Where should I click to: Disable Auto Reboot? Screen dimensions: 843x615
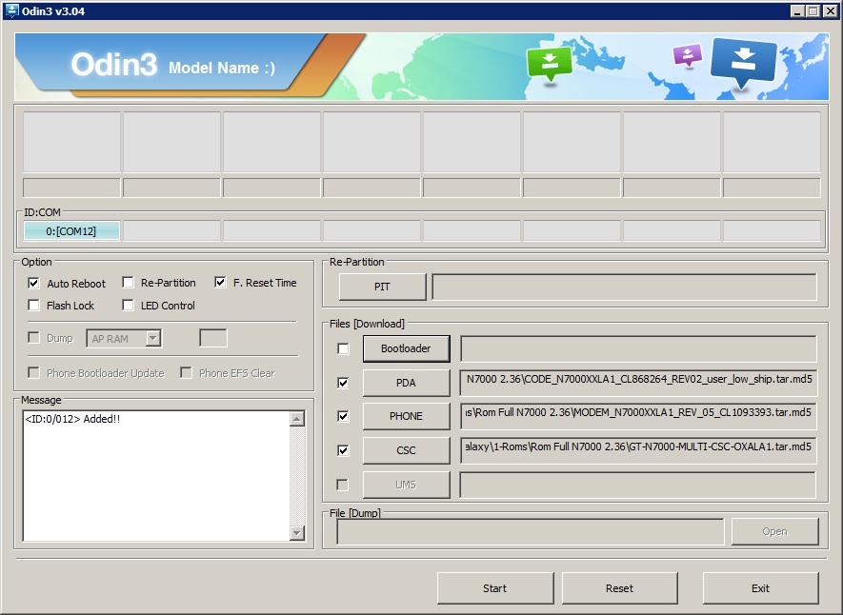[x=34, y=283]
